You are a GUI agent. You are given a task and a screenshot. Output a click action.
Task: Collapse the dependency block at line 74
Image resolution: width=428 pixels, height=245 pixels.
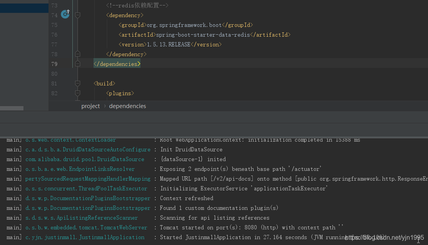coord(77,15)
